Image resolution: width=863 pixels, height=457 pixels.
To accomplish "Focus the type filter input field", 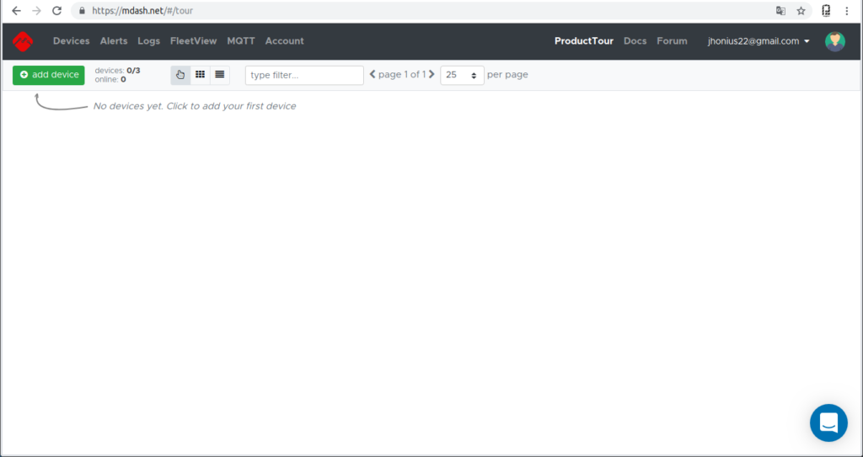I will pos(304,76).
